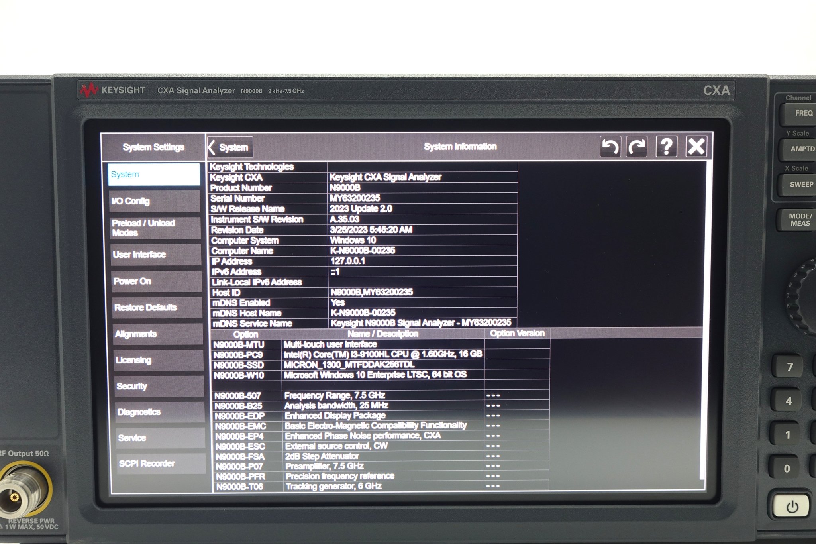816x544 pixels.
Task: Tap the redo arrow icon
Action: point(637,147)
